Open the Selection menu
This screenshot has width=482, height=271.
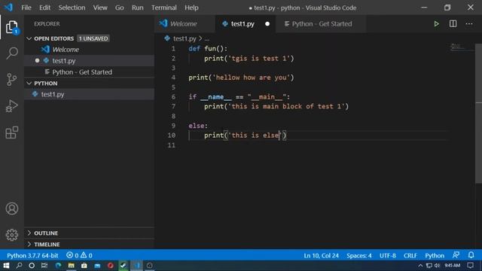coord(72,8)
